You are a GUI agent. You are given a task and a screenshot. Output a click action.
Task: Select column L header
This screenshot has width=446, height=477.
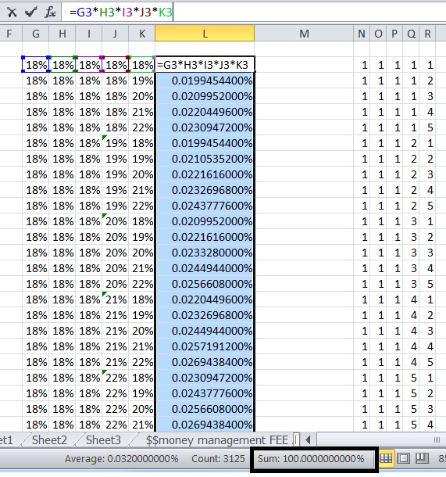(x=205, y=34)
